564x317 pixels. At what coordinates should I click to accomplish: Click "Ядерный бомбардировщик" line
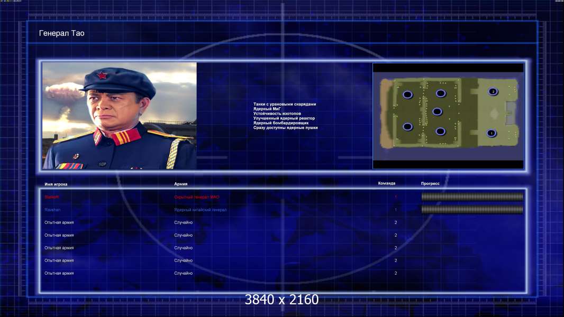(x=280, y=123)
